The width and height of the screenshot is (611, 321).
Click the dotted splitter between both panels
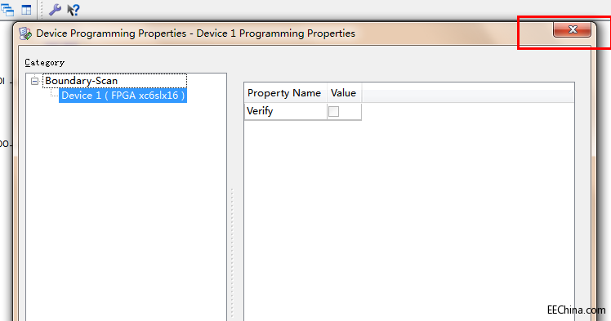tap(232, 253)
